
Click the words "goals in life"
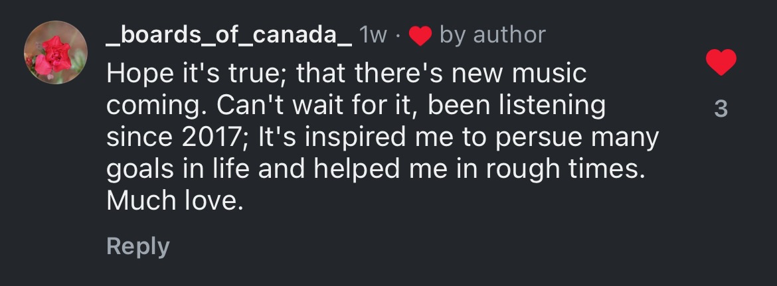179,171
